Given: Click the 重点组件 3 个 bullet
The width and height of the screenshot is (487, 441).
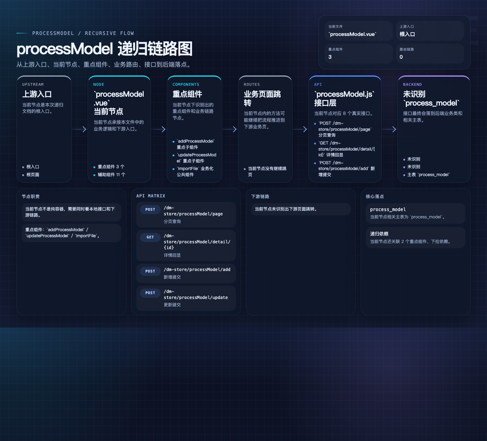Looking at the screenshot, I should click(x=111, y=167).
